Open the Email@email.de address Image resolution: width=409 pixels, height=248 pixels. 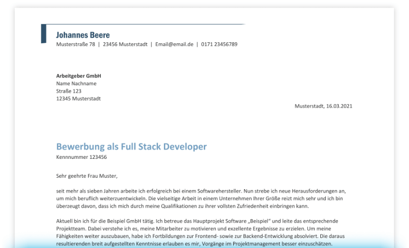(174, 44)
